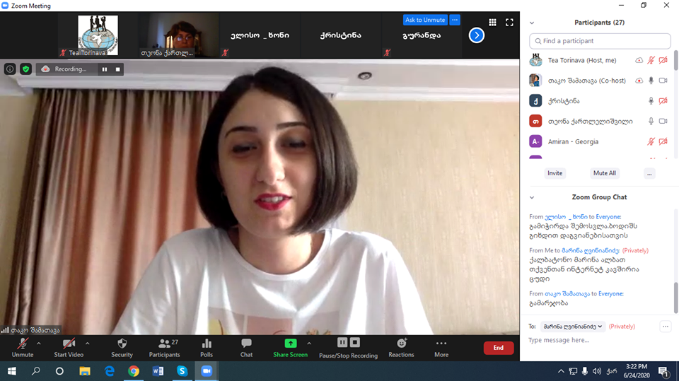Viewport: 679px width, 381px height.
Task: Unmute the microphone in the Zoom toolbar
Action: coord(23,348)
